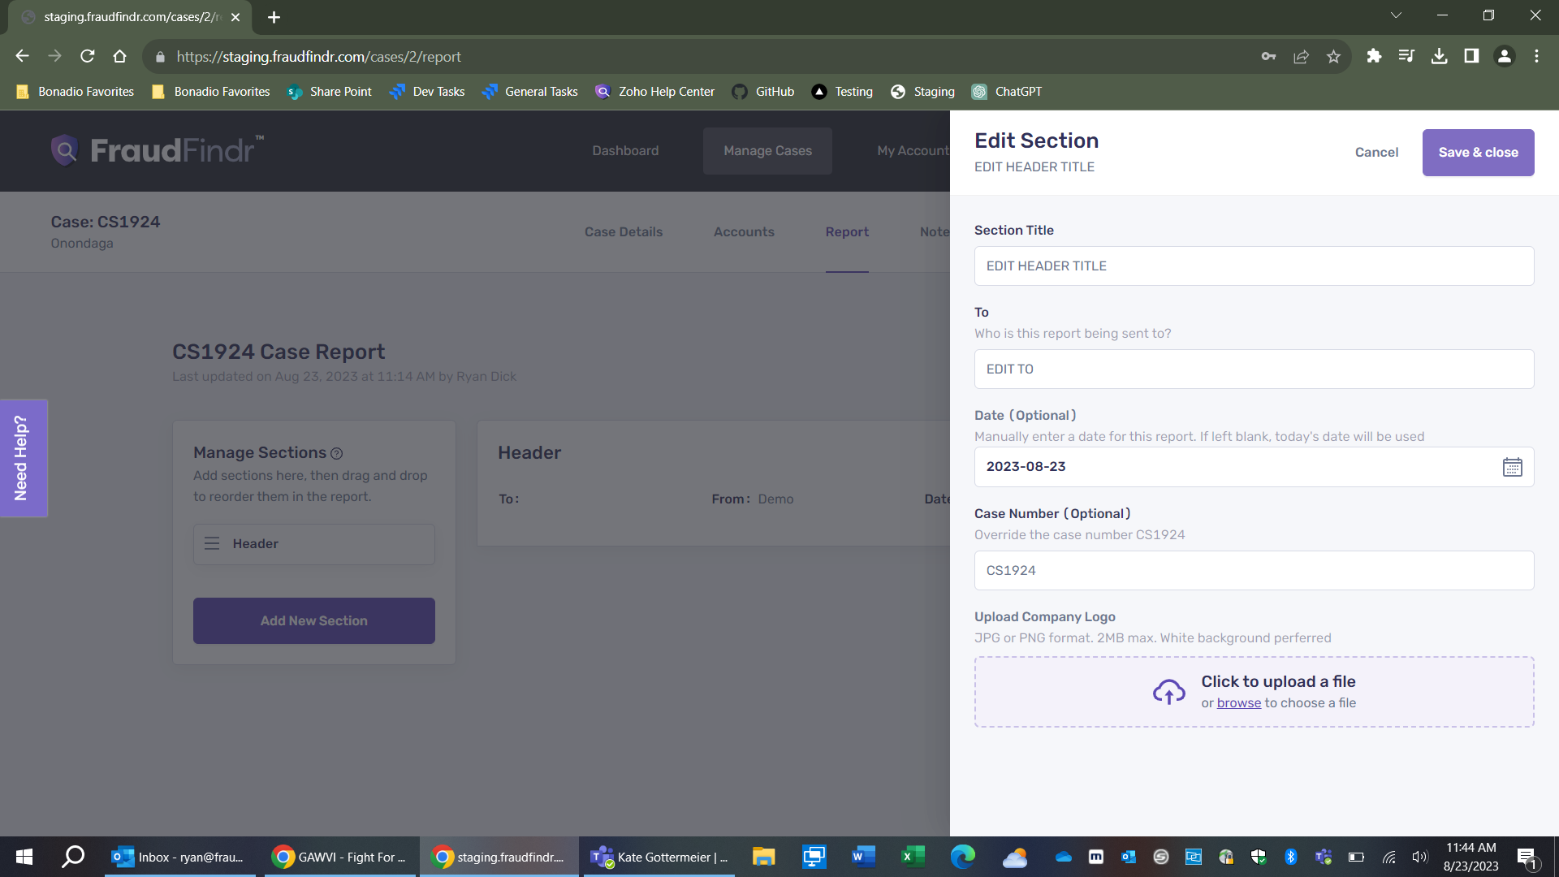Expand Chrome tab search chevron

(x=1396, y=15)
